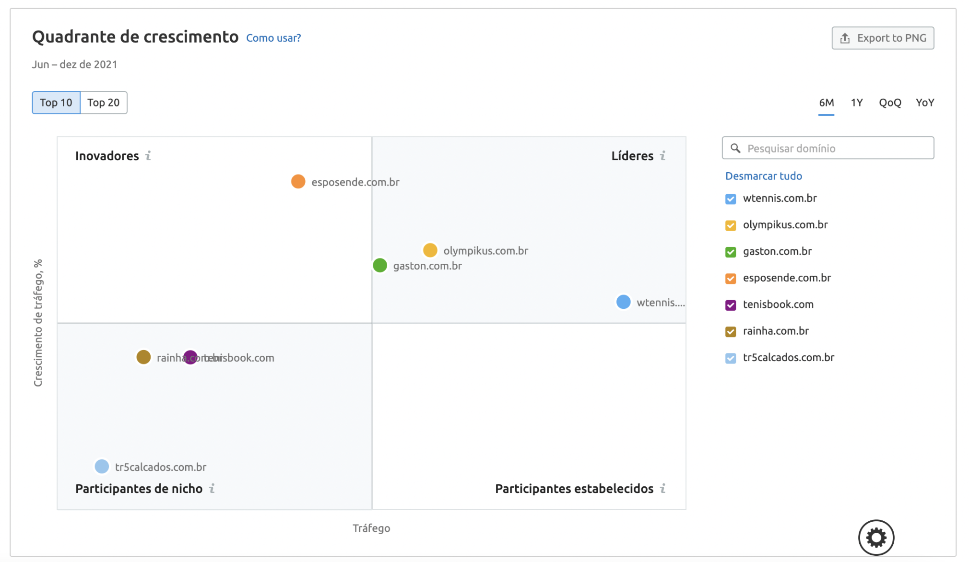This screenshot has width=969, height=562.
Task: Click info icon next to Inovadores
Action: pos(148,156)
